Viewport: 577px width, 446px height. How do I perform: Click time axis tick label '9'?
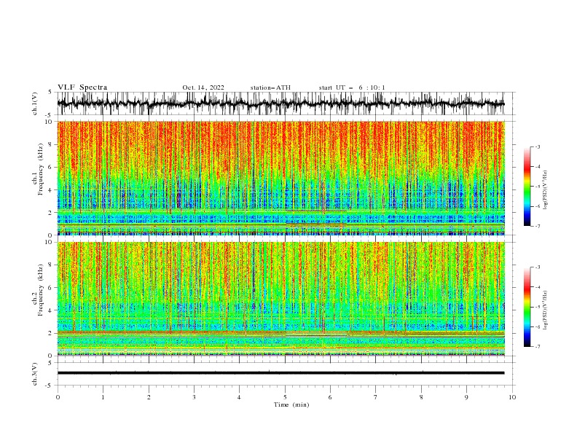pyautogui.click(x=466, y=397)
